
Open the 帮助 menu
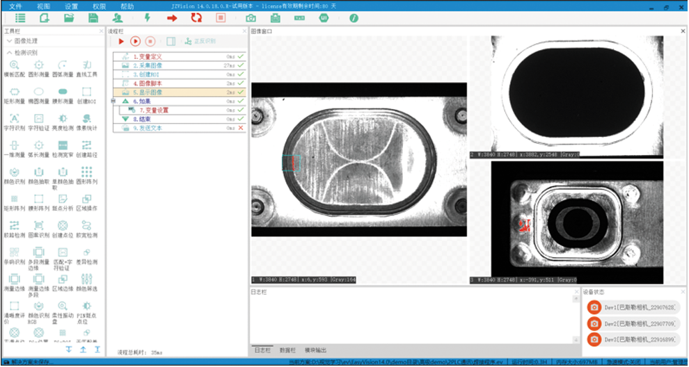click(127, 6)
